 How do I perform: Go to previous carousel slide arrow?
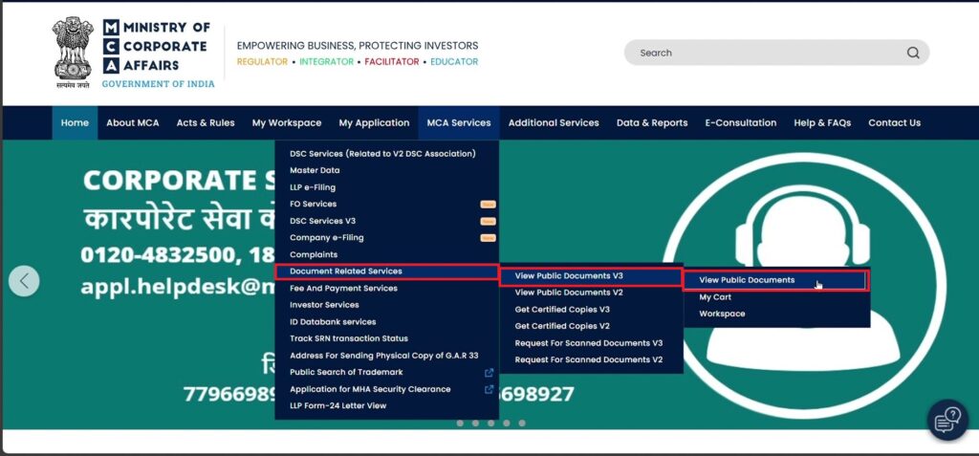pos(24,281)
